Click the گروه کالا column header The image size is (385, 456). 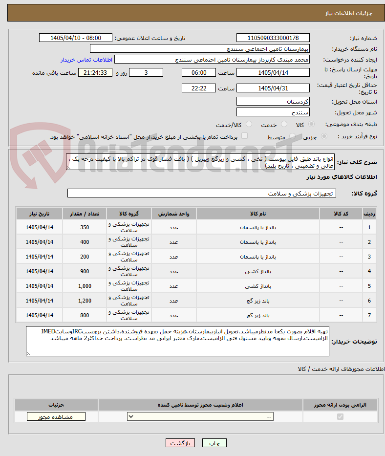pyautogui.click(x=129, y=214)
